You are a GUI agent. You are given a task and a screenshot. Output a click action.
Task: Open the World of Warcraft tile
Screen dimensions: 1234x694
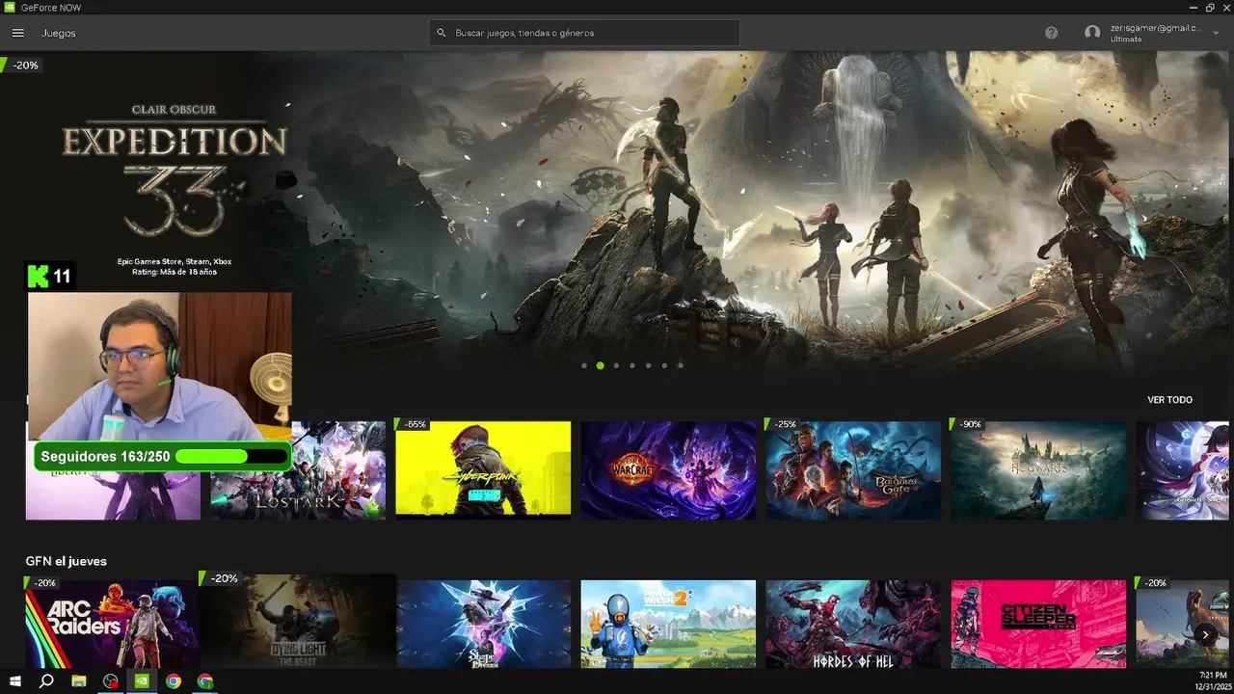(668, 470)
